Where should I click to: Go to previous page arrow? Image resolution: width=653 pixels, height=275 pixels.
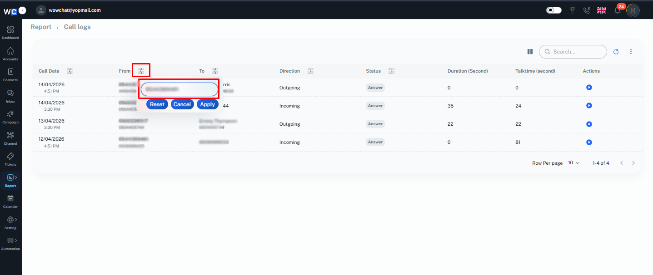pyautogui.click(x=622, y=163)
